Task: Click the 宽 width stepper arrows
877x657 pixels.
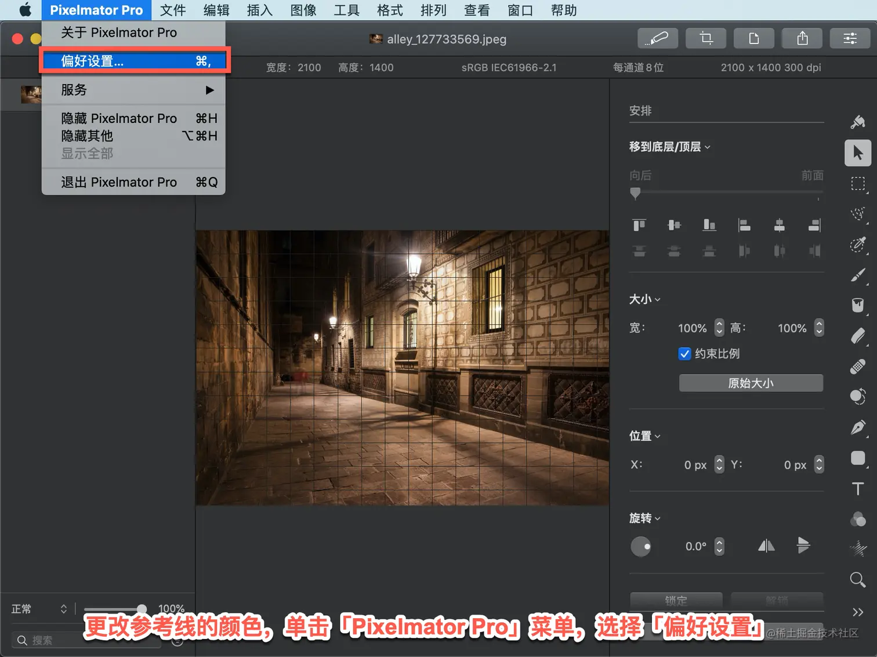Action: pyautogui.click(x=719, y=328)
